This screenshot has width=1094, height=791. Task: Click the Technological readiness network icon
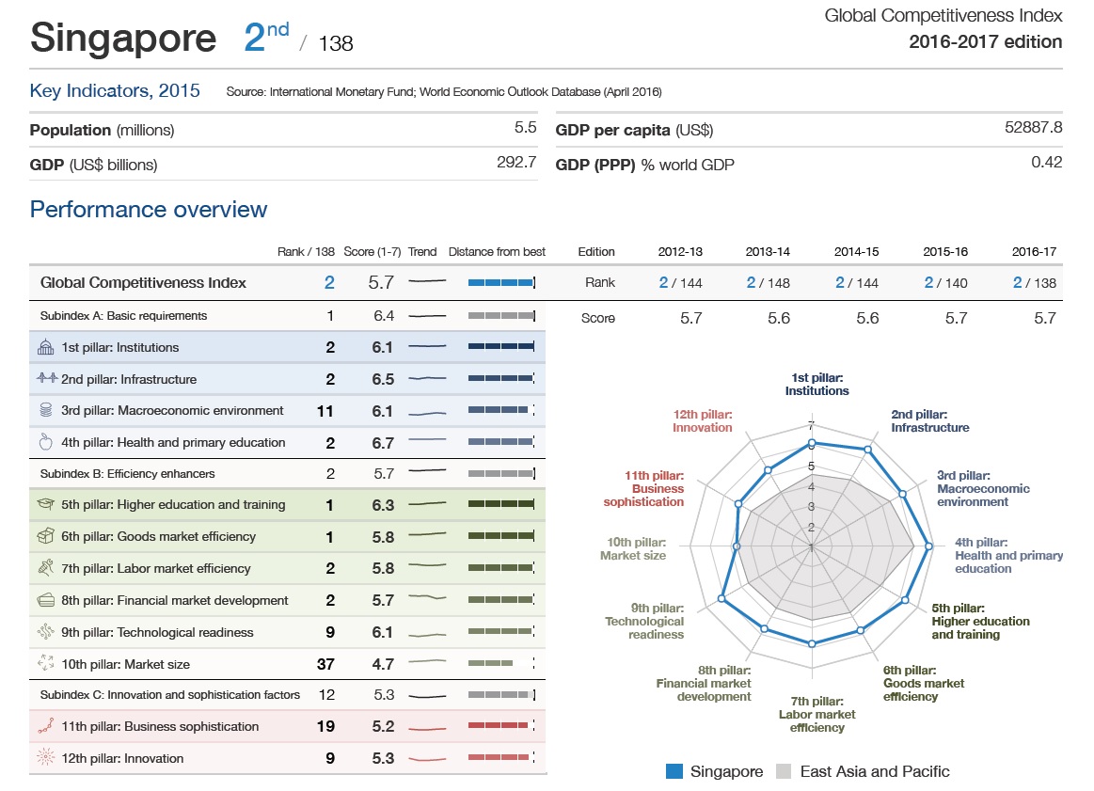pyautogui.click(x=45, y=632)
